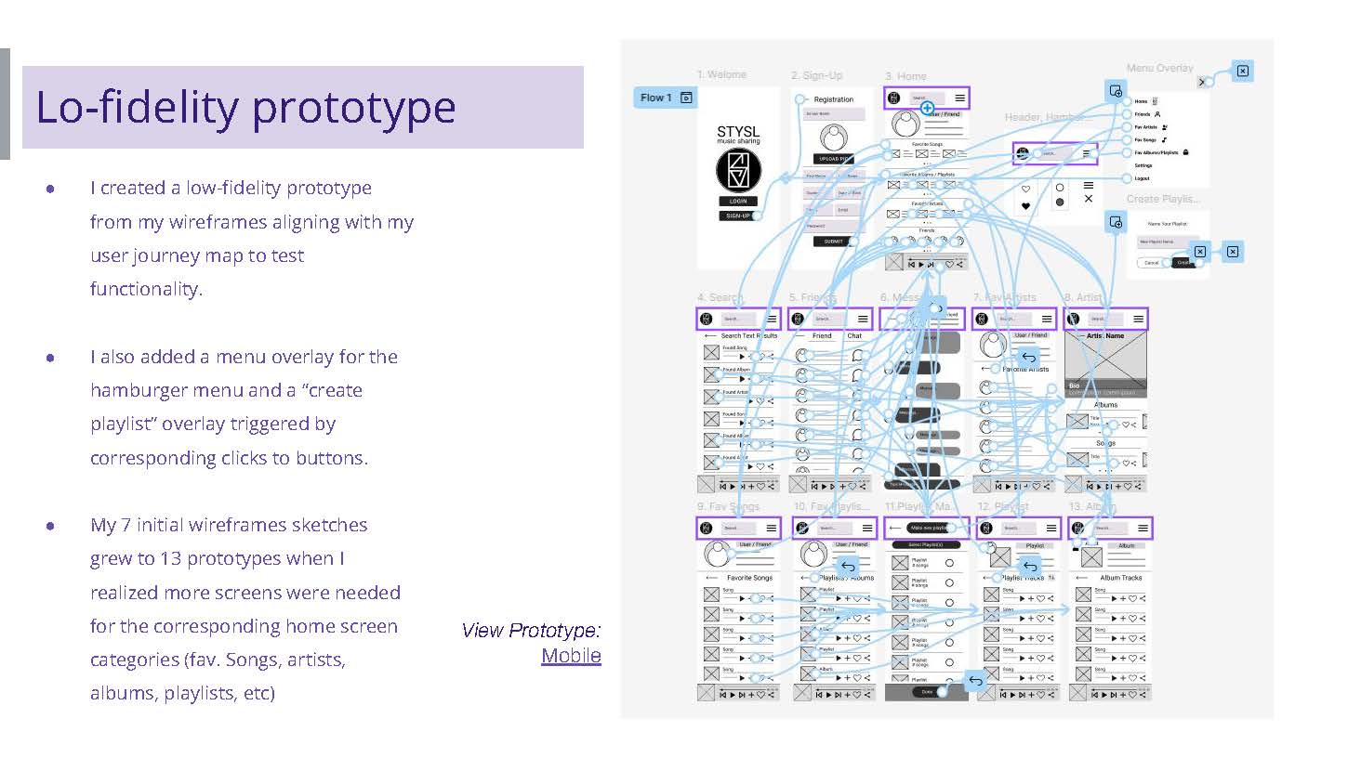Click Logout item in Menu Overlay
Viewport: 1348px width, 758px height.
(x=1142, y=178)
